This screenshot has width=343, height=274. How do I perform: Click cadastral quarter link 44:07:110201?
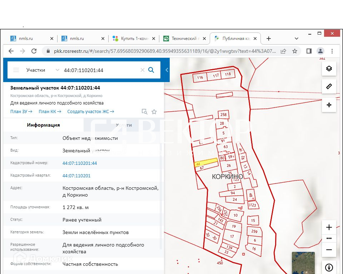76,176
